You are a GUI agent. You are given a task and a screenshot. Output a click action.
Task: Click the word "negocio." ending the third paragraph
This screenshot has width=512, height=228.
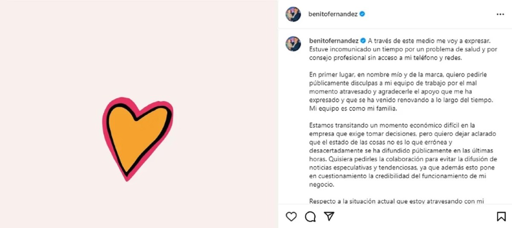[320, 185]
